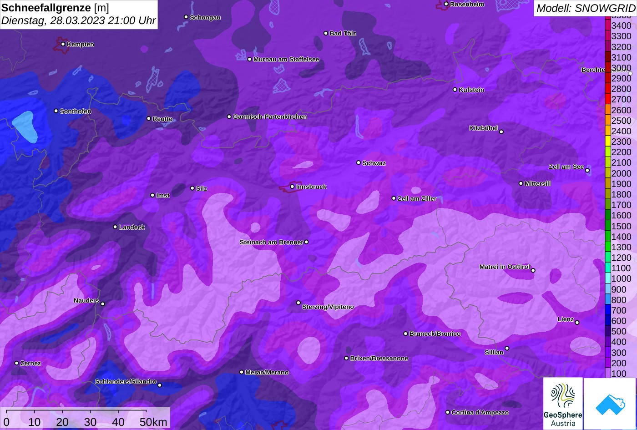Click the Schneefallgrenze [m] title
Screen dimensions: 637x430
55,8
